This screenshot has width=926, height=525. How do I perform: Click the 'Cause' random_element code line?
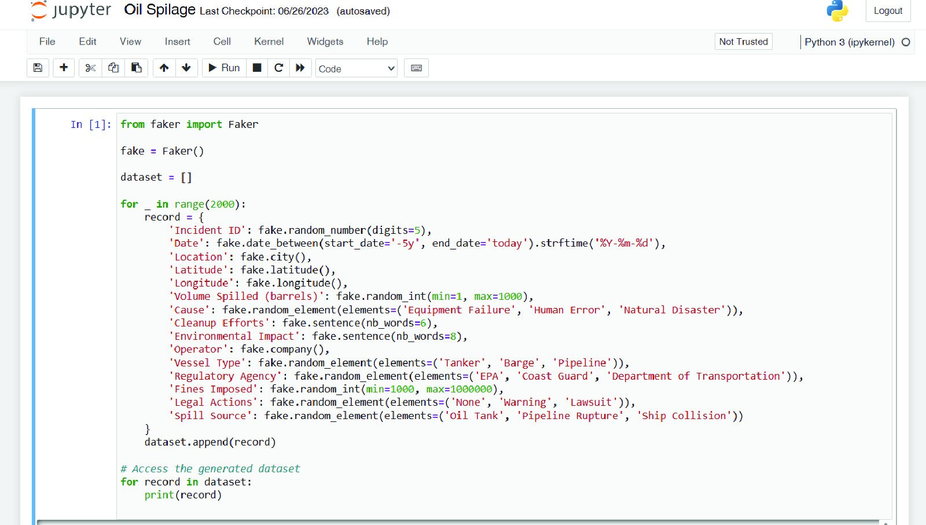pos(456,310)
